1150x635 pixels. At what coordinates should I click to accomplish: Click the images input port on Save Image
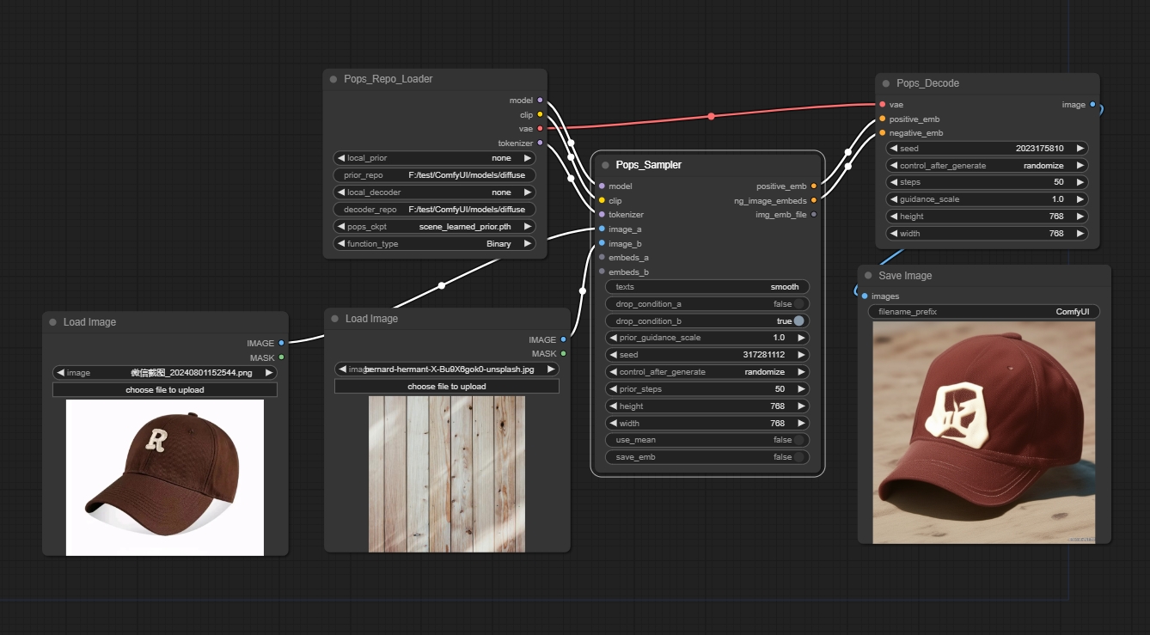click(865, 296)
